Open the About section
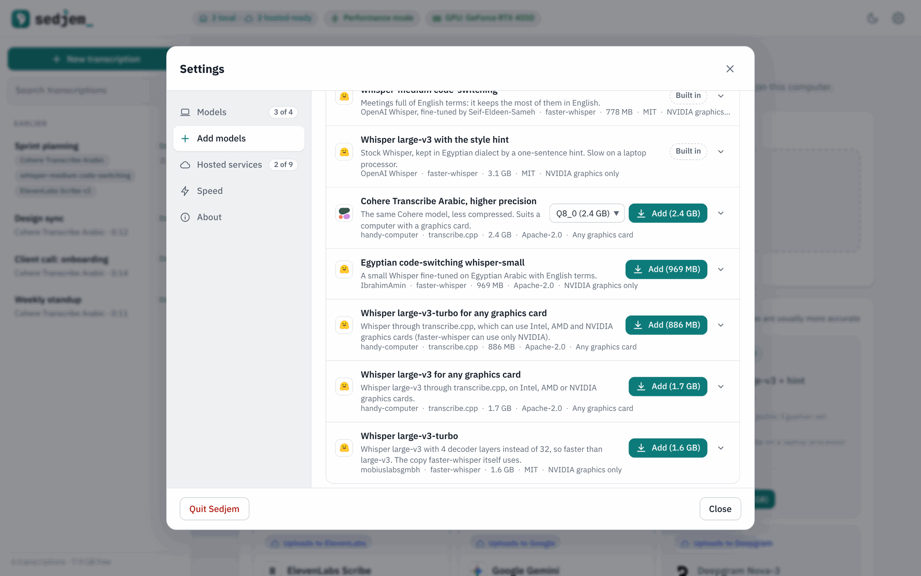 click(x=239, y=217)
